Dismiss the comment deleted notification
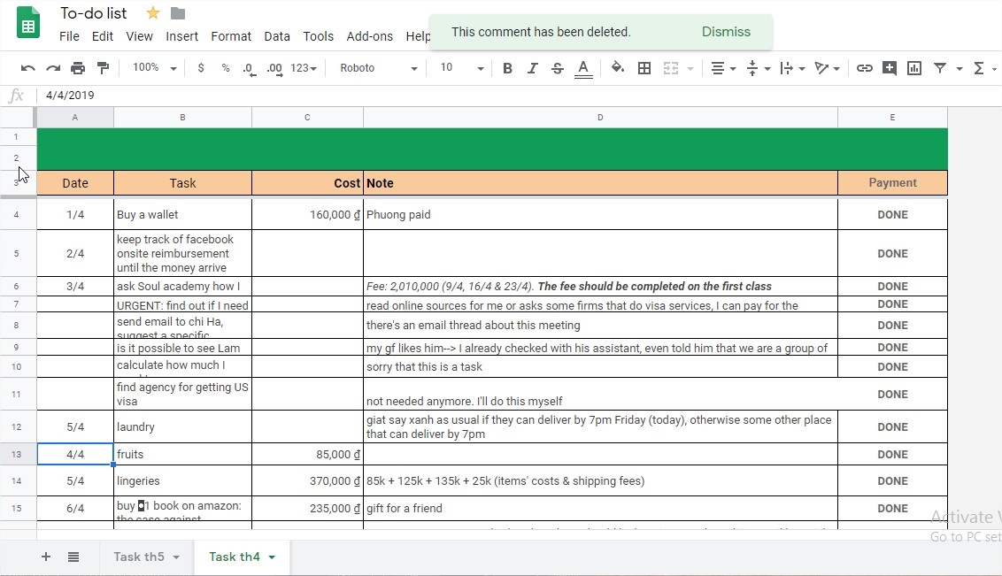Viewport: 1002px width, 576px height. (726, 32)
